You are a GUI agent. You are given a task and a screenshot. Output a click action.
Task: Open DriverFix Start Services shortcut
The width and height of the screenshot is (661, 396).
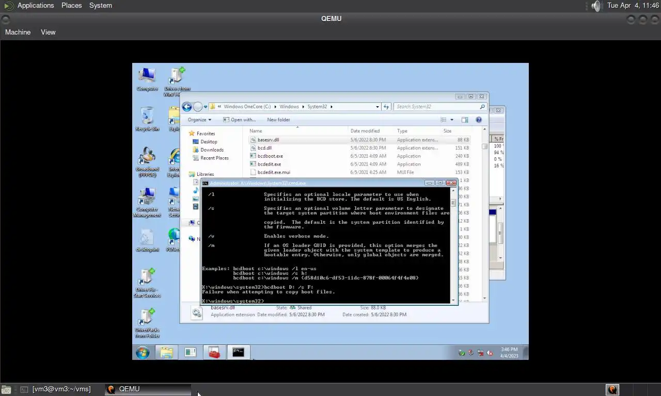(147, 283)
